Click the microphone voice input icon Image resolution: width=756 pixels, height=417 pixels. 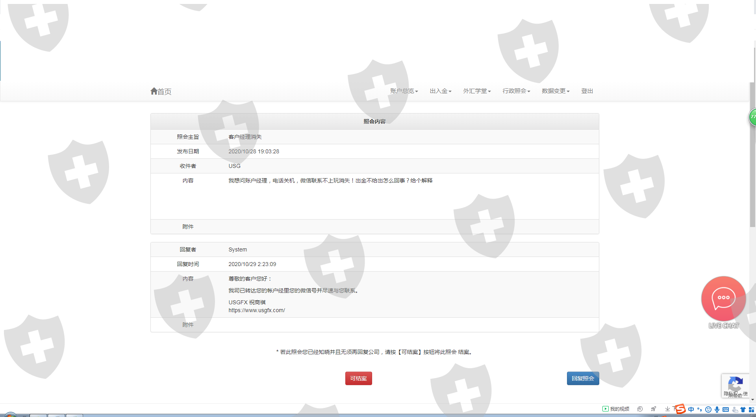coord(717,410)
